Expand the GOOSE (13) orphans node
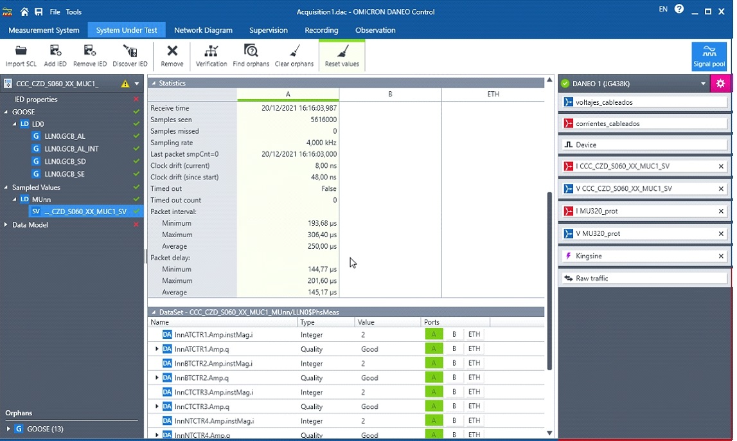The height and width of the screenshot is (441, 737). click(x=8, y=429)
